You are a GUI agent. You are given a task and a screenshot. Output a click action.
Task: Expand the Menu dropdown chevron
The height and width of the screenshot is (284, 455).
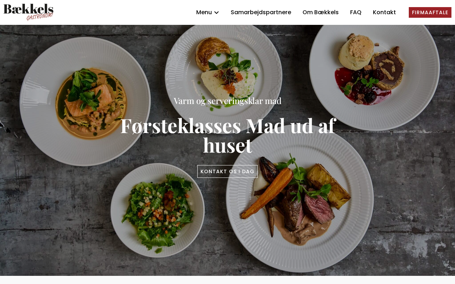(216, 12)
